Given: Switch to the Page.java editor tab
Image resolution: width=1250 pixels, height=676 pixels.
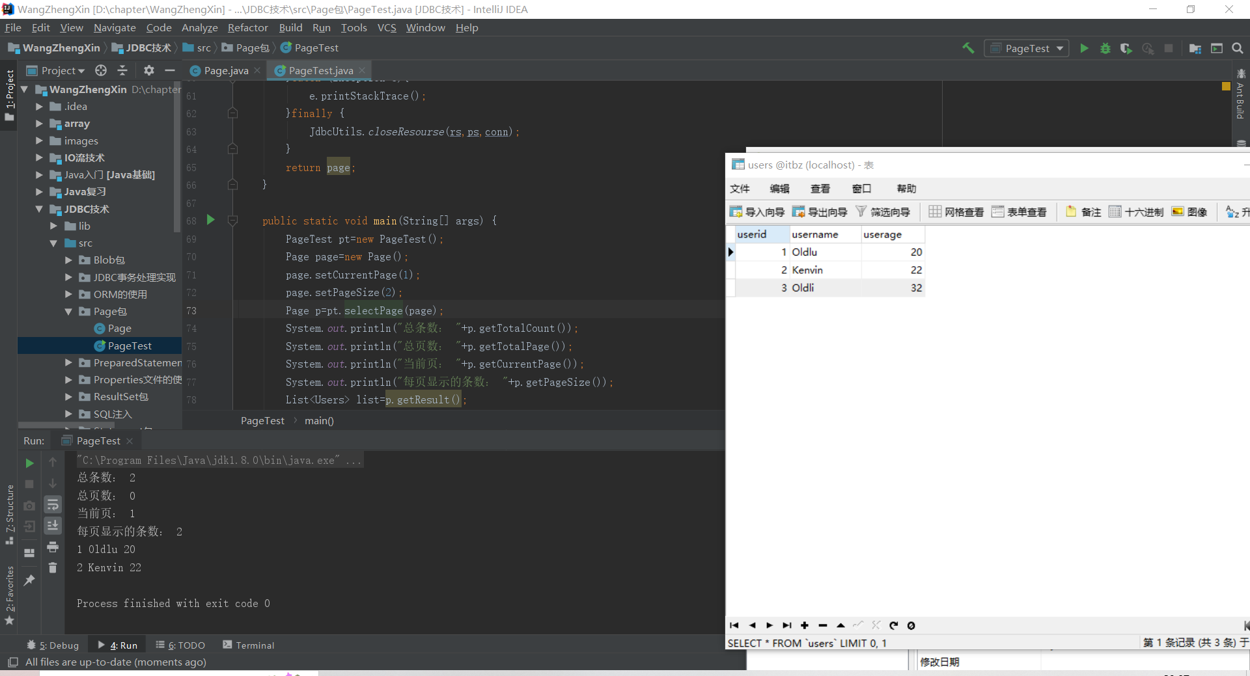Looking at the screenshot, I should tap(226, 70).
